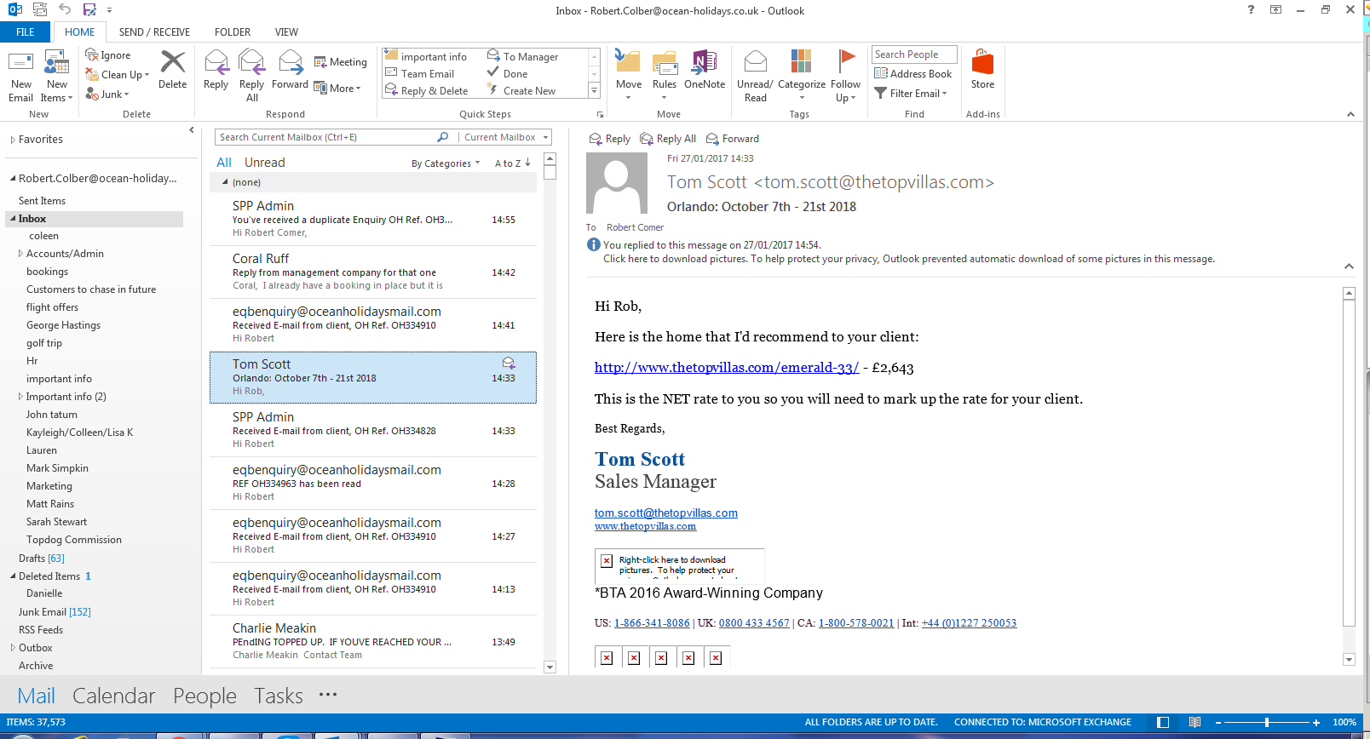The width and height of the screenshot is (1370, 739).
Task: Open the Filter Email dropdown
Action: point(911,94)
